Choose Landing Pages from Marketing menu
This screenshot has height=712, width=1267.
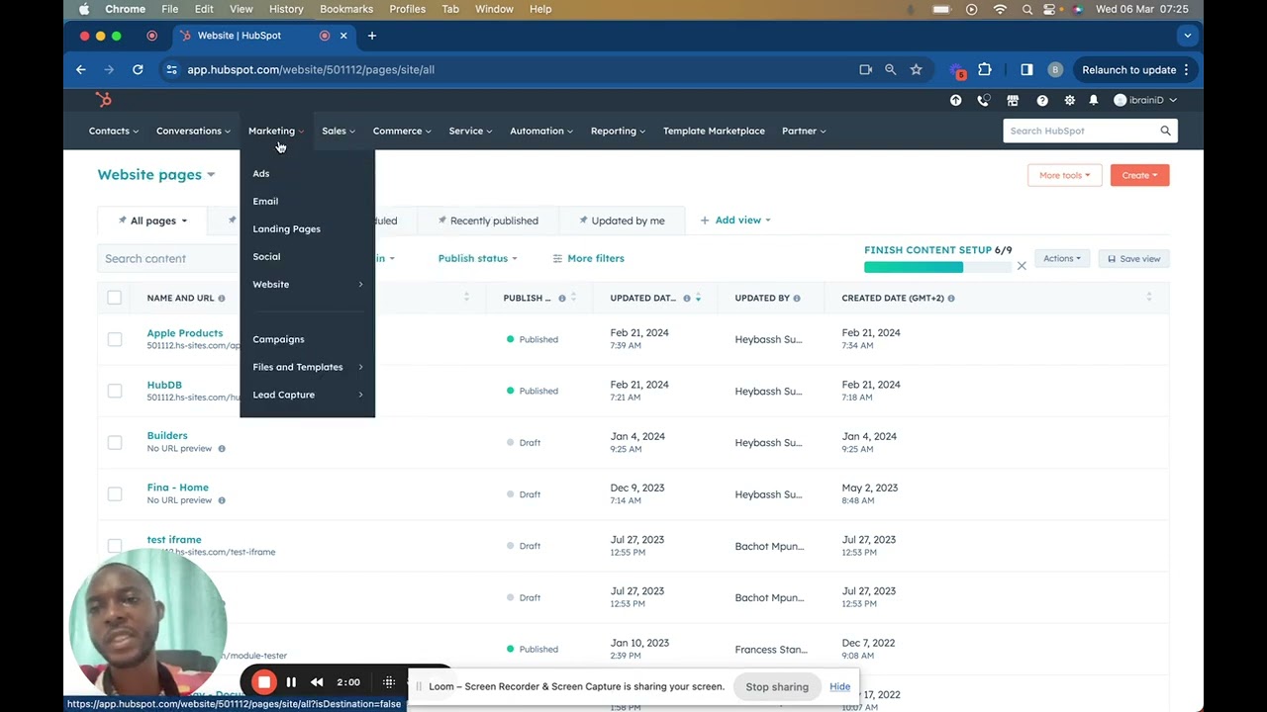[x=286, y=228]
